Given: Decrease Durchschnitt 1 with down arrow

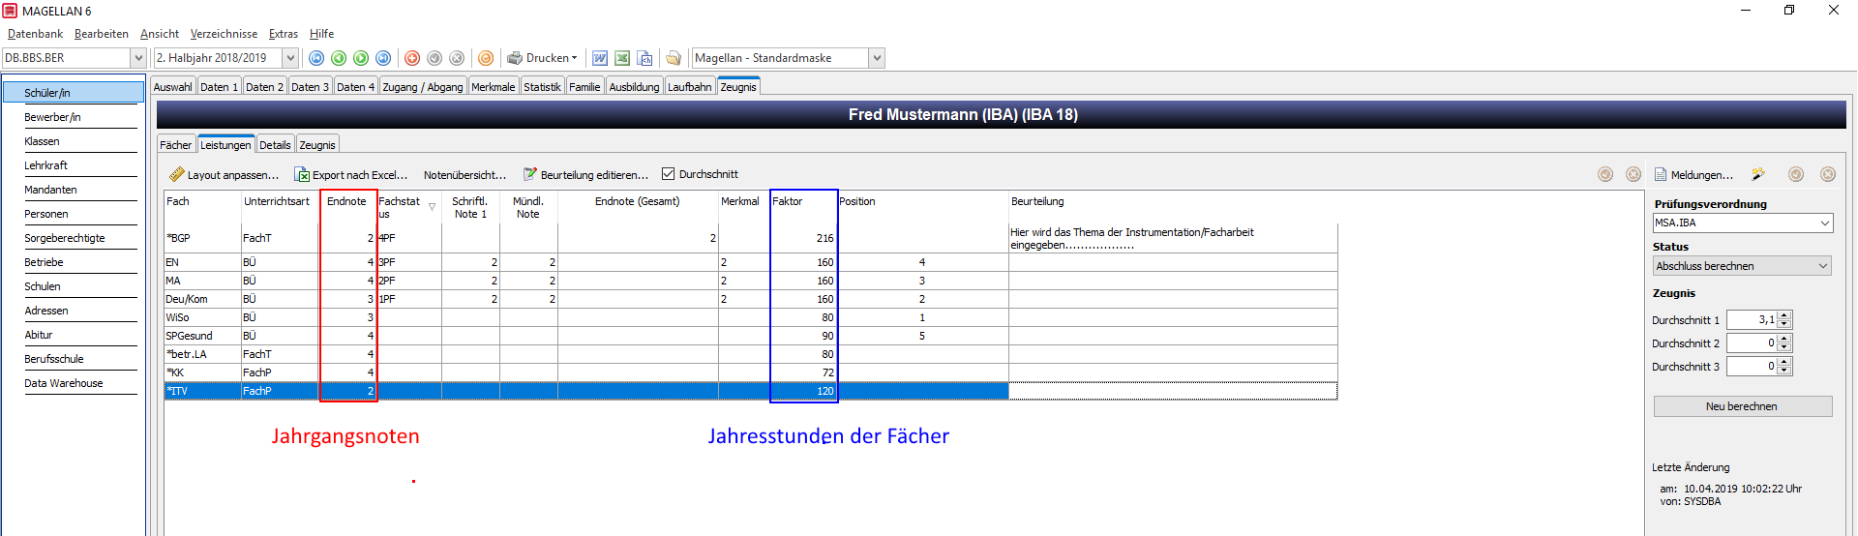Looking at the screenshot, I should tap(1785, 324).
